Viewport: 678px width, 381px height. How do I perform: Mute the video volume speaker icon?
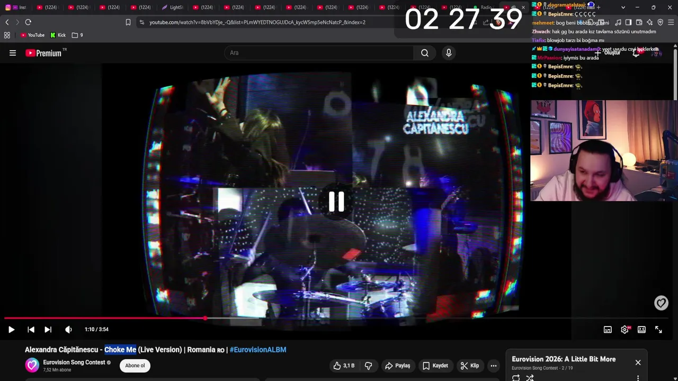coord(68,330)
